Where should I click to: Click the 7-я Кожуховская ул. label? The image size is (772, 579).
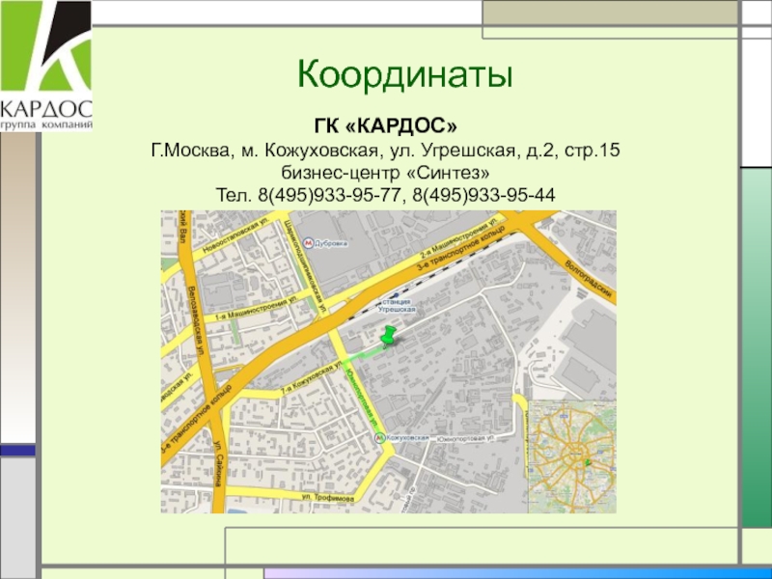point(311,378)
